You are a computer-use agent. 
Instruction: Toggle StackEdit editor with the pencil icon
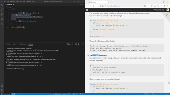[x=167, y=15]
